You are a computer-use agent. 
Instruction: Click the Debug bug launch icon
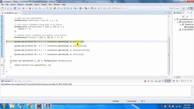[x=75, y=8]
